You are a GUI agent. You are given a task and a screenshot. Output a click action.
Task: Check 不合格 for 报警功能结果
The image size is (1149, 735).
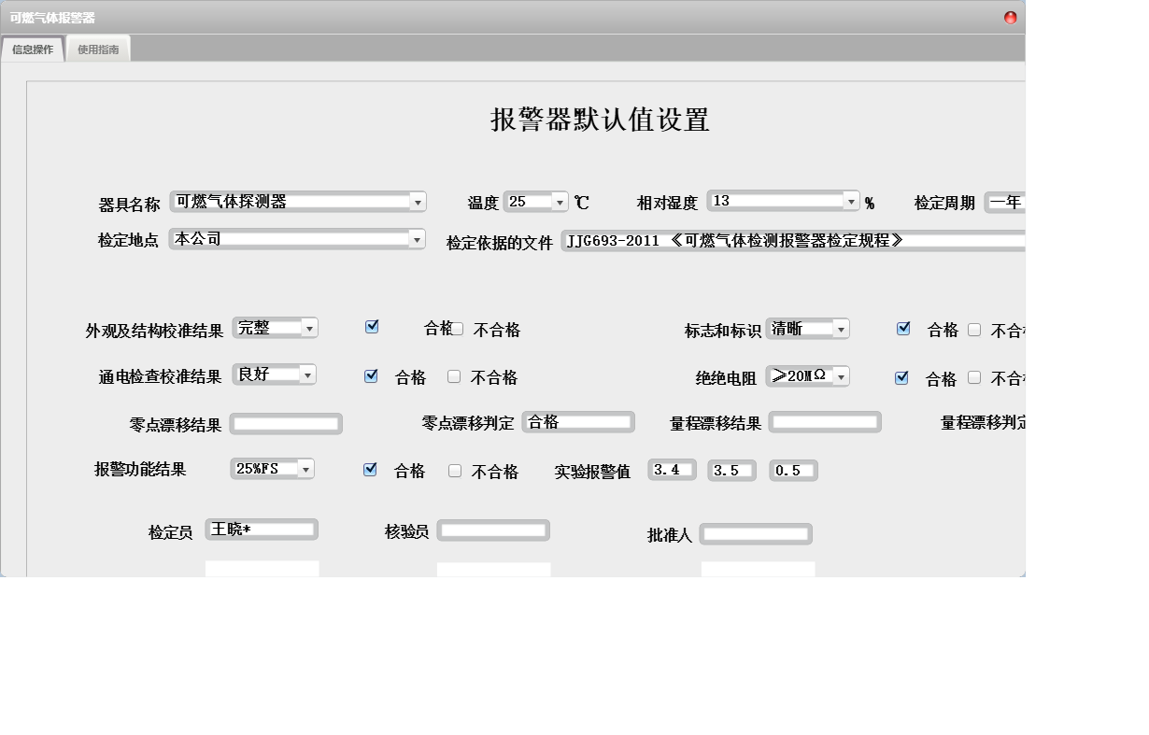click(x=455, y=471)
